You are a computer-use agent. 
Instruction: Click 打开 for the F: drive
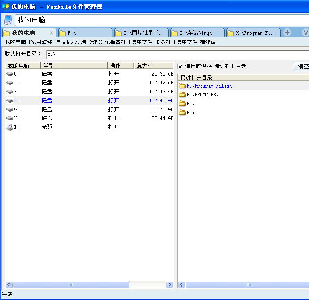point(113,100)
